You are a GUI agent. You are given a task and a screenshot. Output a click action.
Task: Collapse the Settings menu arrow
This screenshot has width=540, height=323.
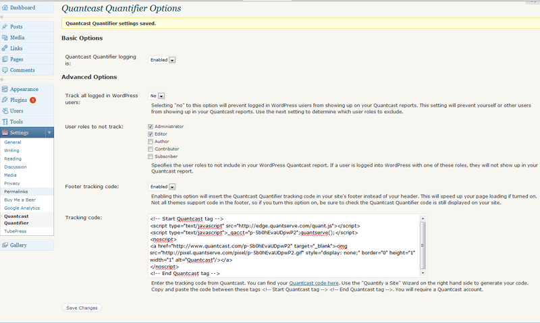click(x=49, y=132)
